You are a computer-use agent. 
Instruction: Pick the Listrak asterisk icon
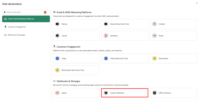point(57,36)
